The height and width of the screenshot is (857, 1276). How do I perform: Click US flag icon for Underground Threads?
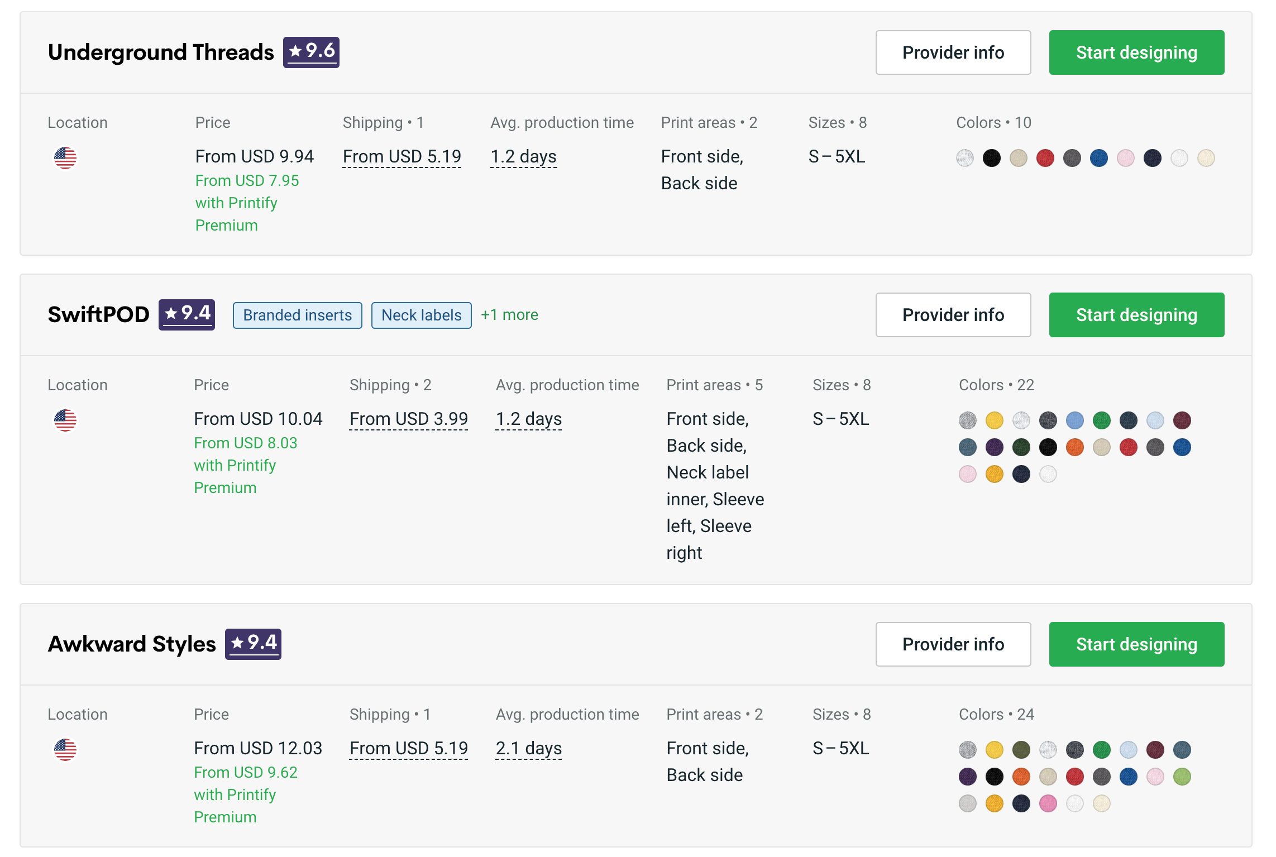pos(65,157)
